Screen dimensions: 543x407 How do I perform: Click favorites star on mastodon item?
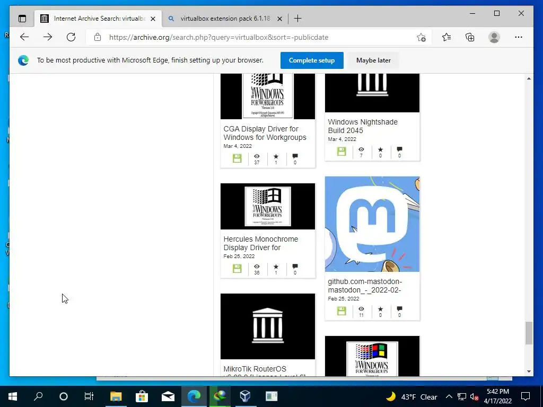coord(381,309)
